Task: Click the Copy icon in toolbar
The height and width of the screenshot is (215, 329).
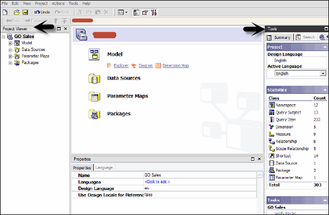Action: (89, 13)
